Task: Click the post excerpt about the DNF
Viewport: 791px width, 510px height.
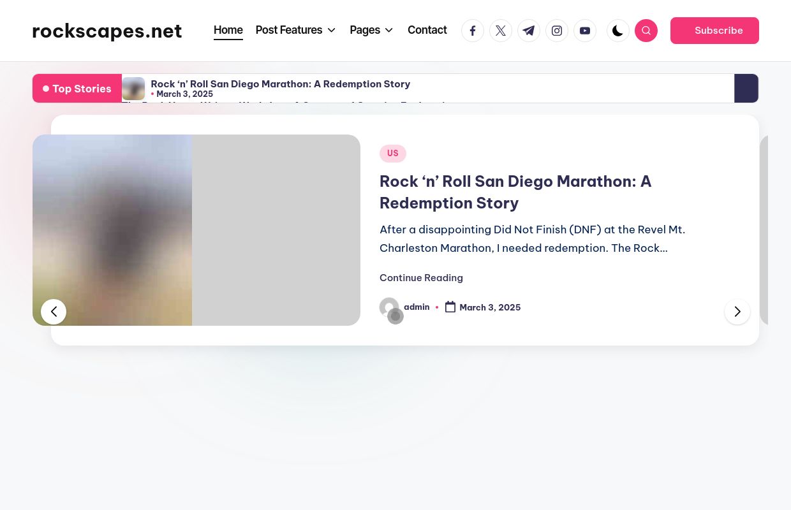Action: pos(533,239)
